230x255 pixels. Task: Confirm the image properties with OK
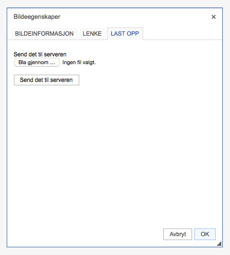pos(205,234)
